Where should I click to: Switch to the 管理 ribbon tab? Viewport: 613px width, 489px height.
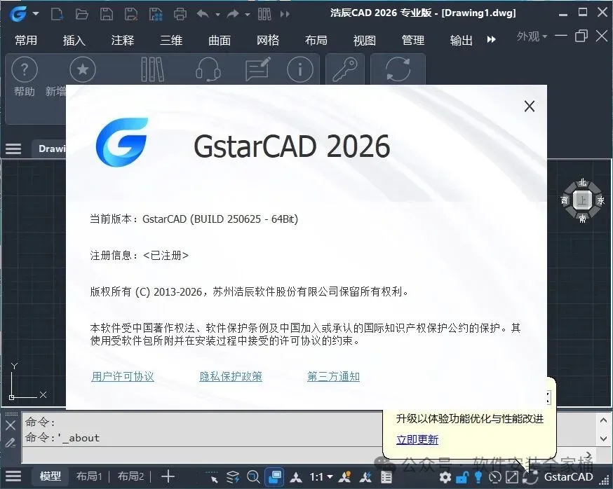[413, 40]
